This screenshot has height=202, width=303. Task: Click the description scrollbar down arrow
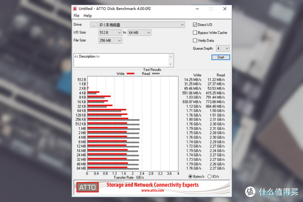coord(171,64)
